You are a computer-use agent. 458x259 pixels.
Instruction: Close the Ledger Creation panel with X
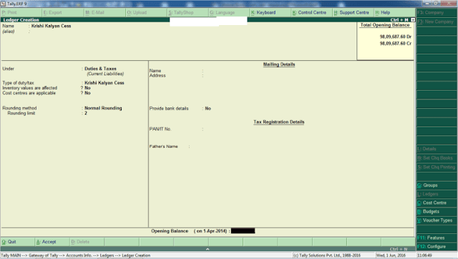(413, 19)
